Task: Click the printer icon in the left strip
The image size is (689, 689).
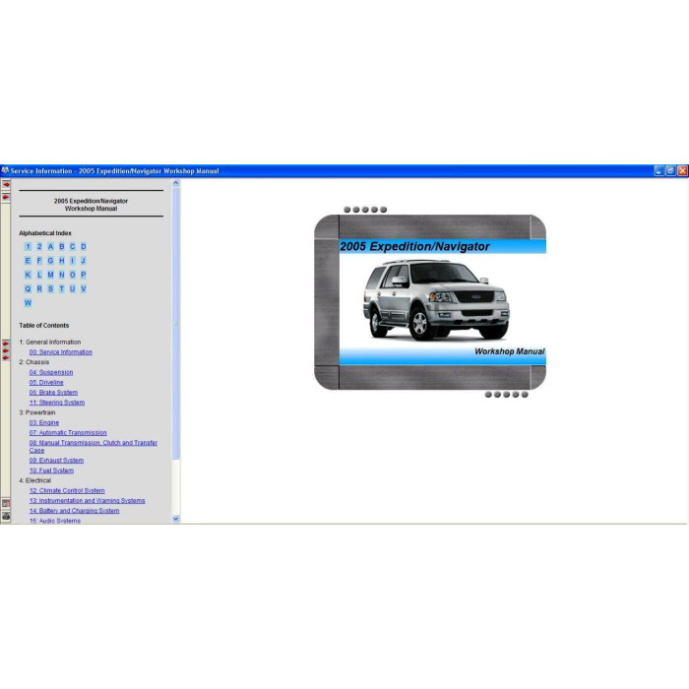Action: pos(6,516)
